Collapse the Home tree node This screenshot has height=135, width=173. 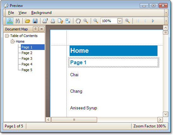(x=12, y=42)
